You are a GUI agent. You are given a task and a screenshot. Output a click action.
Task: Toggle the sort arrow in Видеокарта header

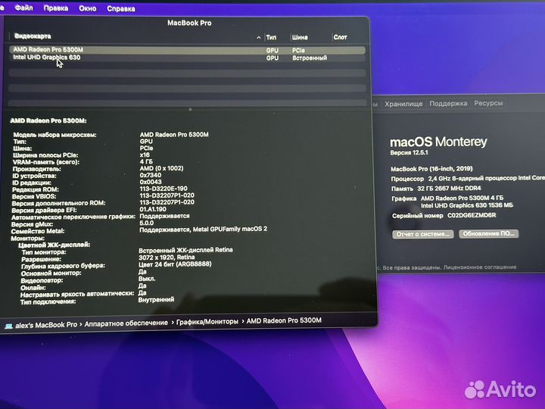258,37
